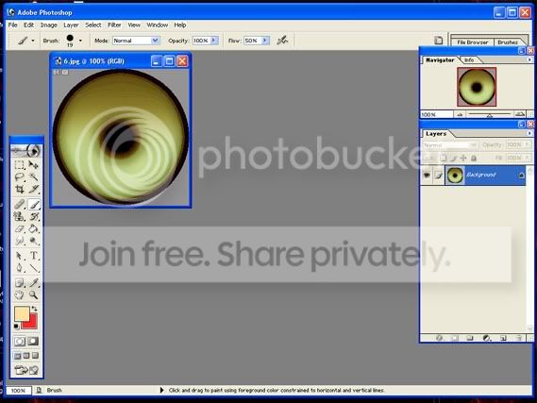Toggle the Brushes palette button

pos(438,41)
